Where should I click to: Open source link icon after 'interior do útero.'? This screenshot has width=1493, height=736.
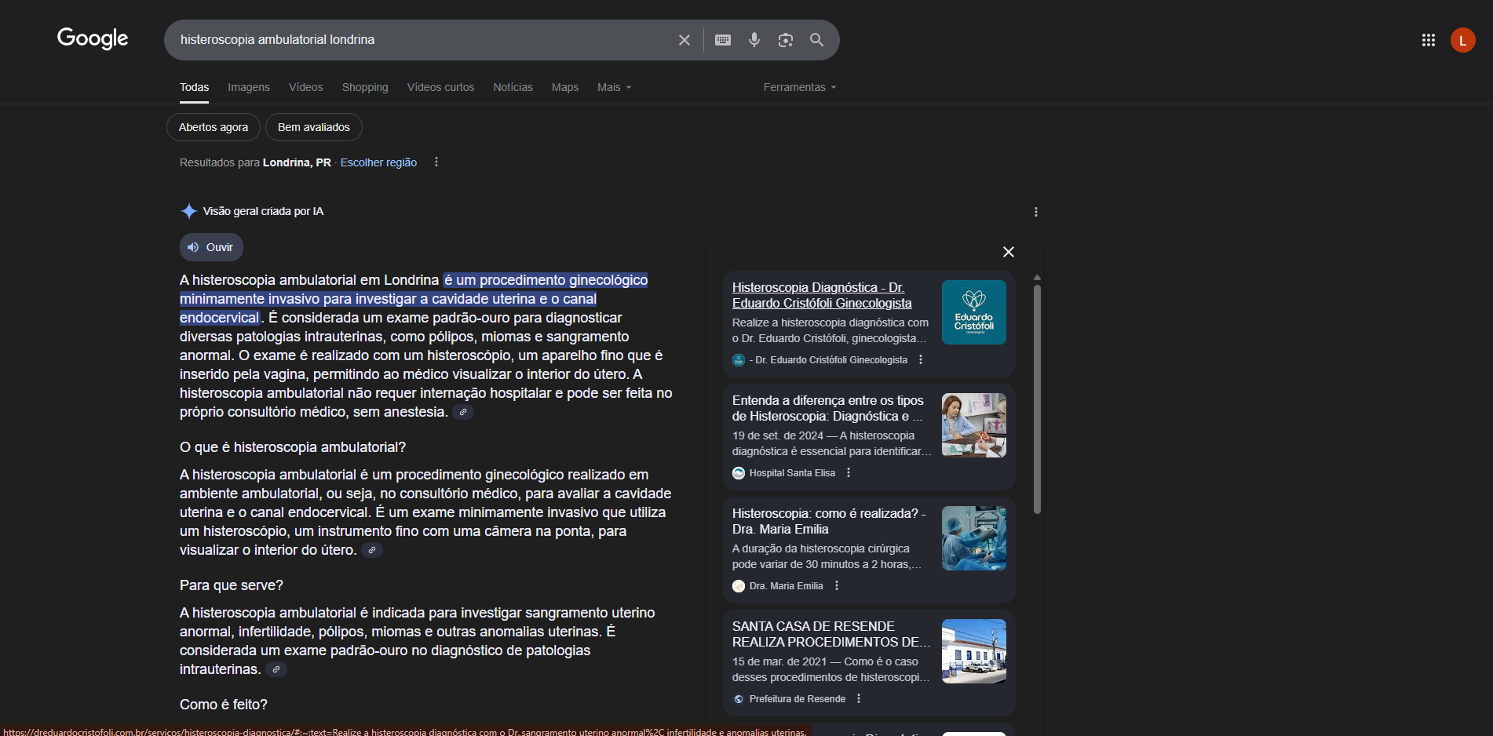pos(372,550)
